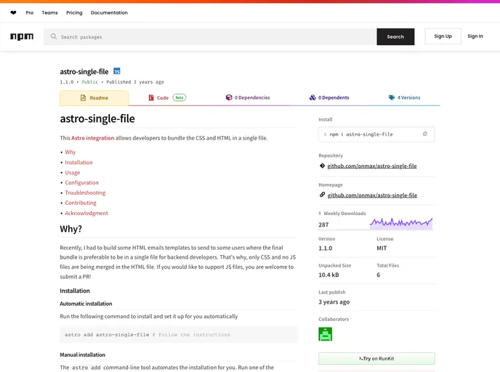Click the Sign Up button

click(x=443, y=36)
